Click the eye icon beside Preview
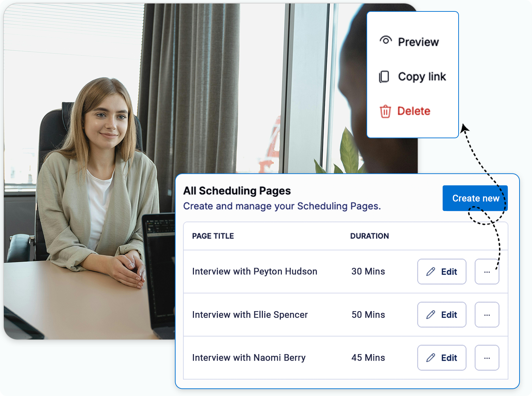 385,41
